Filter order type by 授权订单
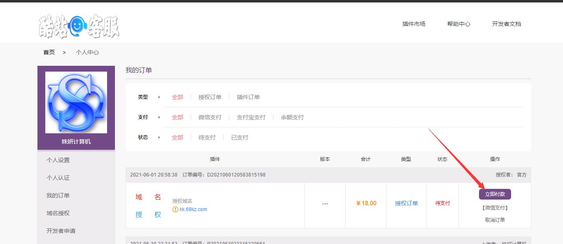The image size is (563, 244). [210, 97]
